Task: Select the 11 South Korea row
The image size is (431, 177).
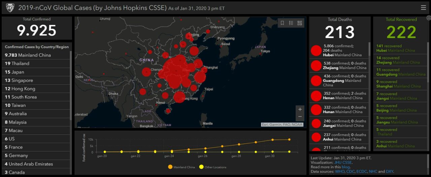Action: (36, 97)
